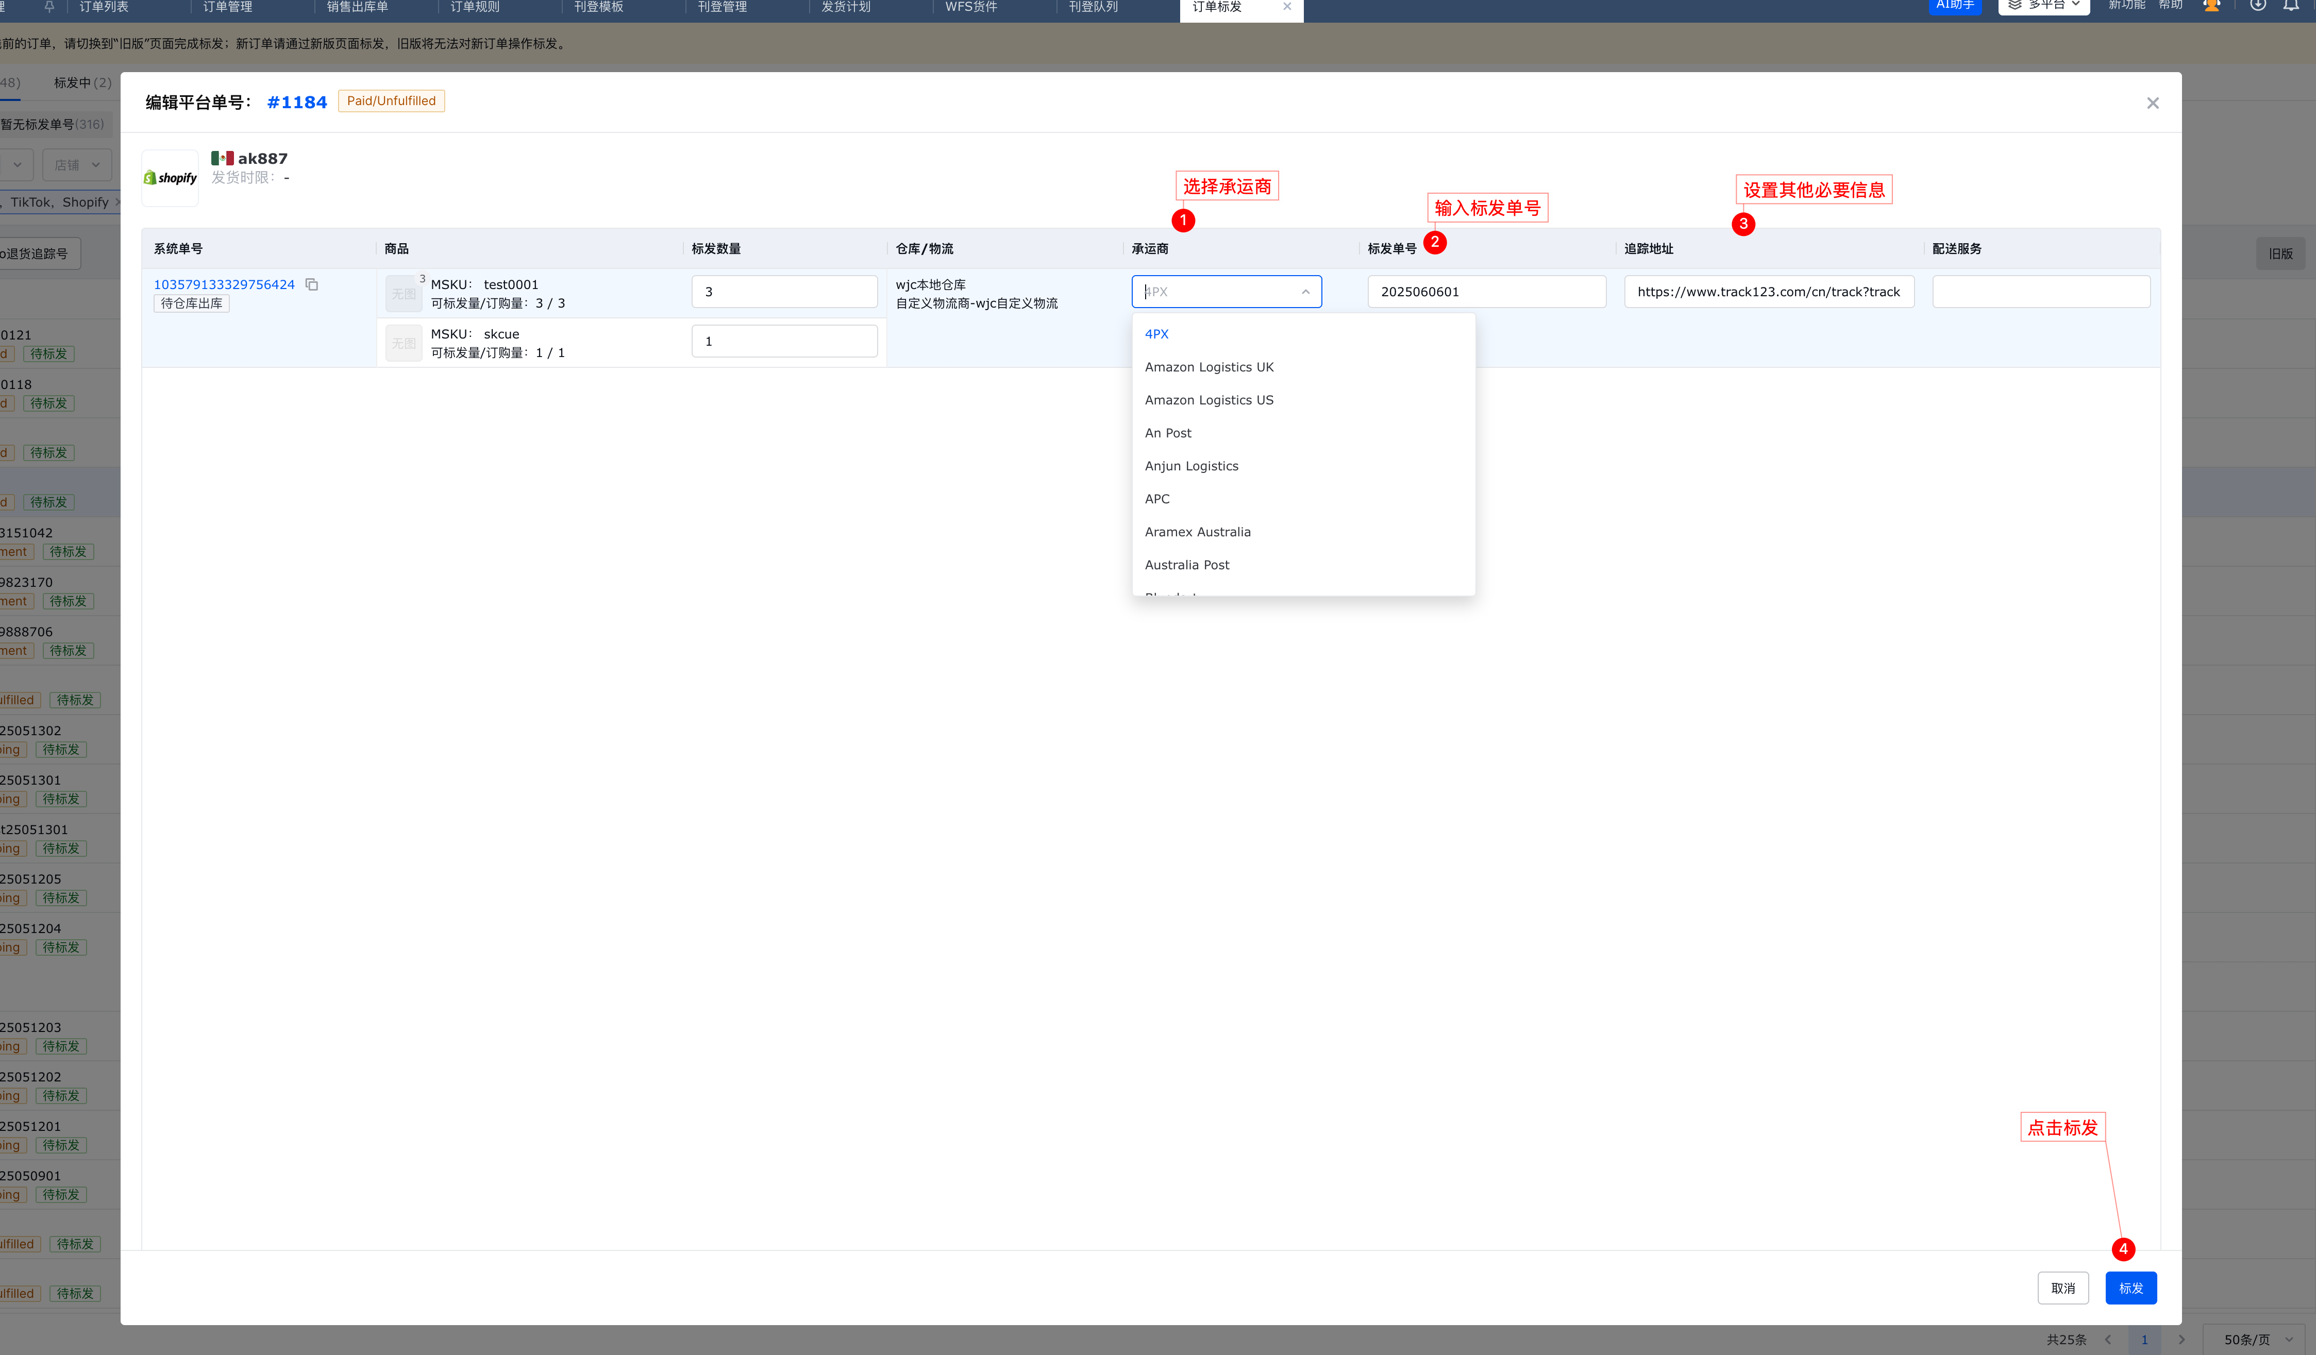Image resolution: width=2316 pixels, height=1355 pixels.
Task: Click the Shopify store logo
Action: (x=171, y=177)
